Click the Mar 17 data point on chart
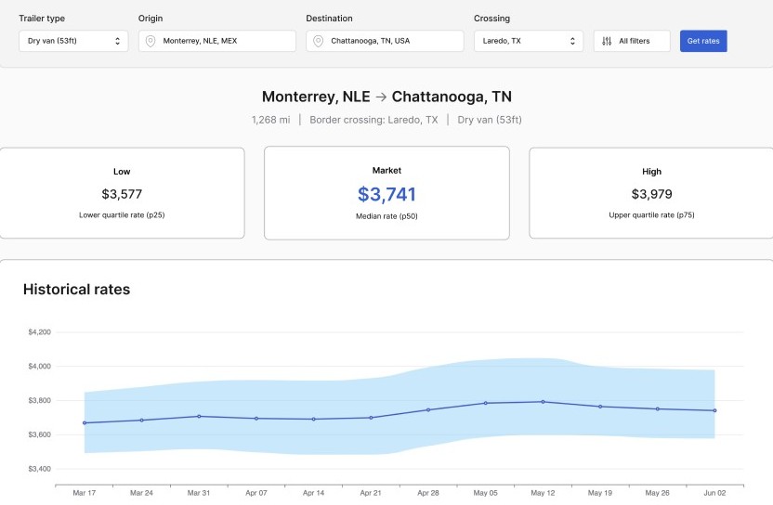 click(85, 422)
